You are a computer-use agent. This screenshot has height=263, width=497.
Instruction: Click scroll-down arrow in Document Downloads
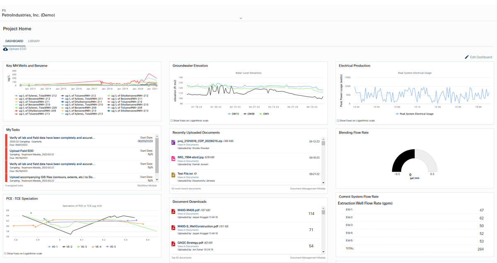coord(323,251)
